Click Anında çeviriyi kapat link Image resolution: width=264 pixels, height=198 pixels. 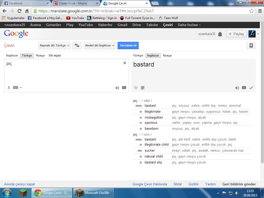(19, 184)
